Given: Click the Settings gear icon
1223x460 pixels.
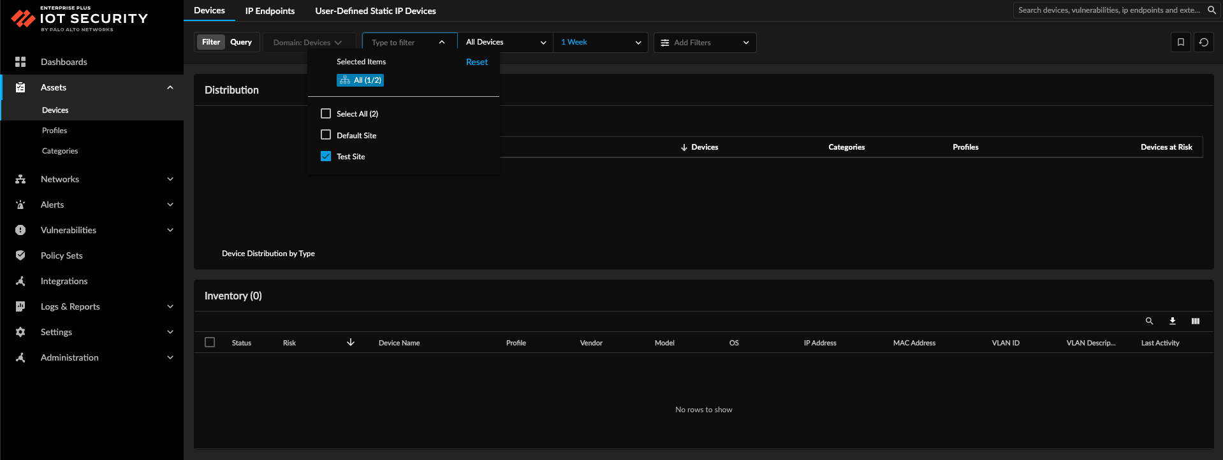Looking at the screenshot, I should click(x=20, y=332).
